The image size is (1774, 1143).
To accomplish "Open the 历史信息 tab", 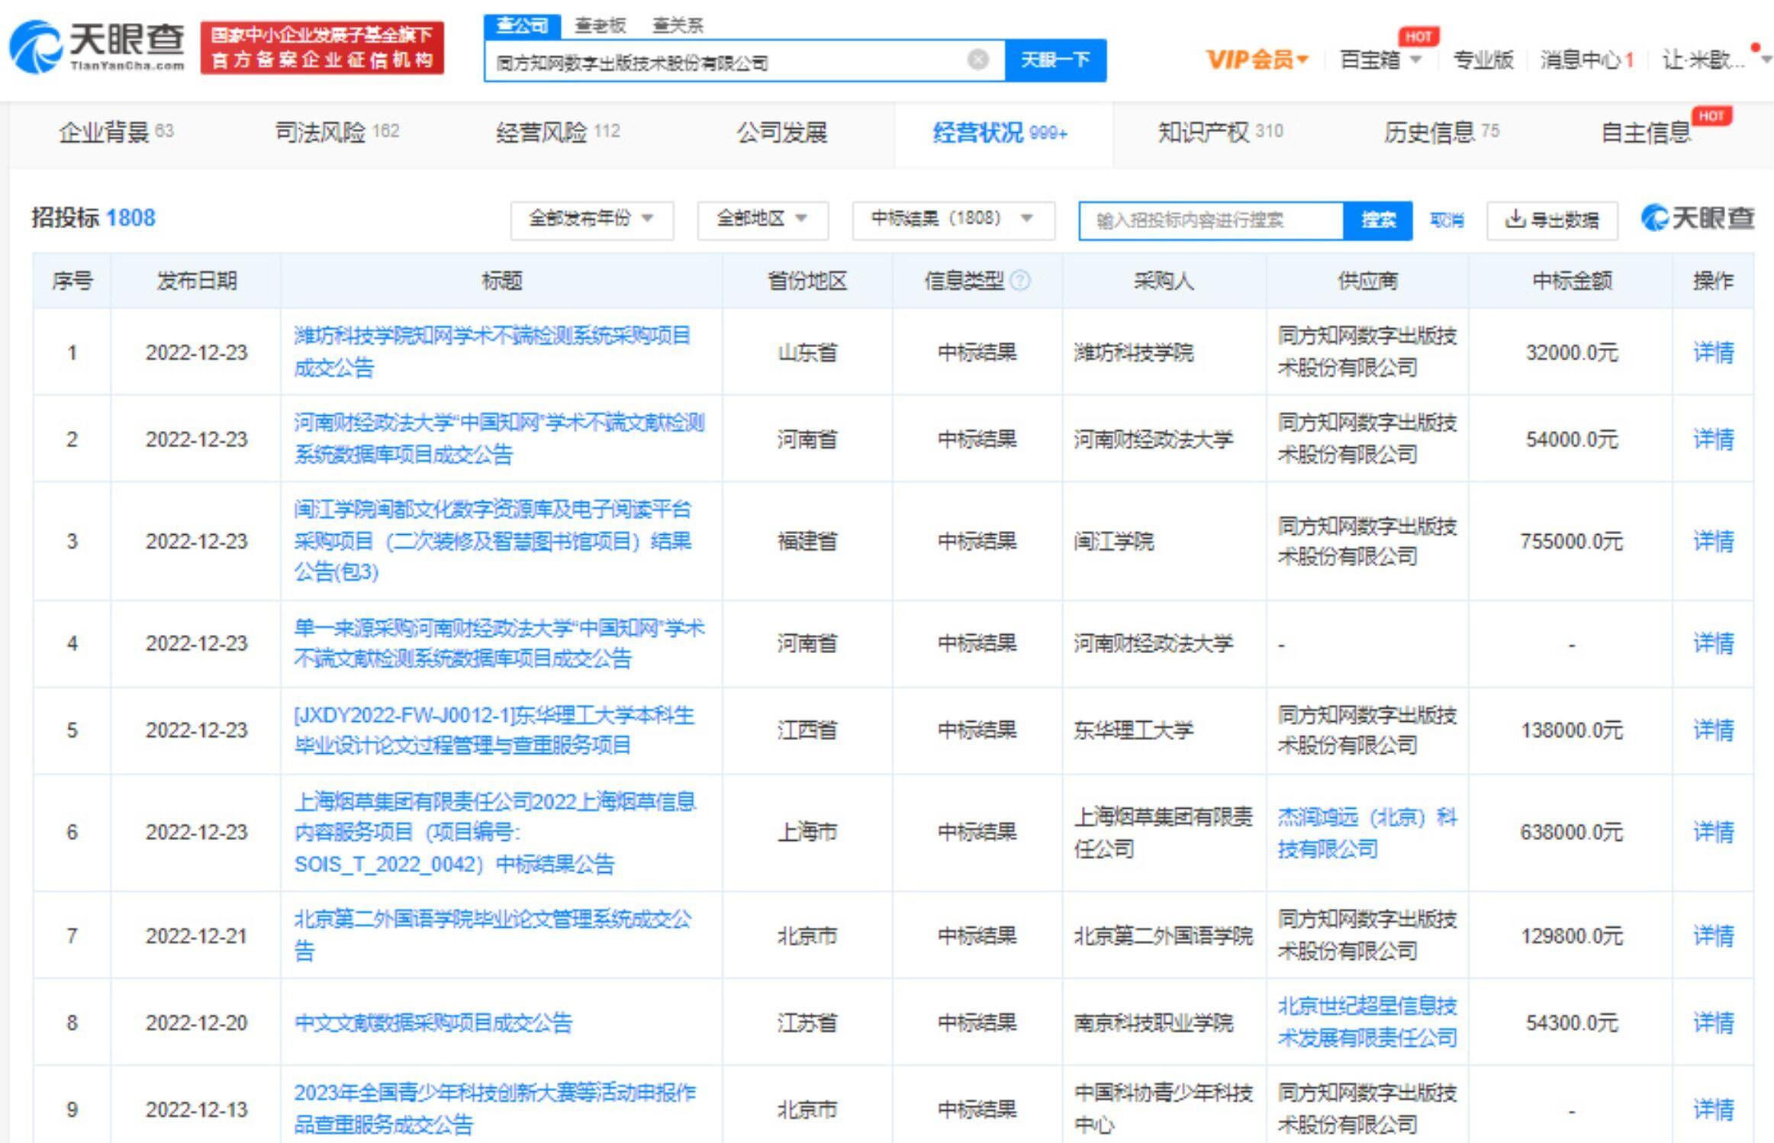I will 1441,133.
